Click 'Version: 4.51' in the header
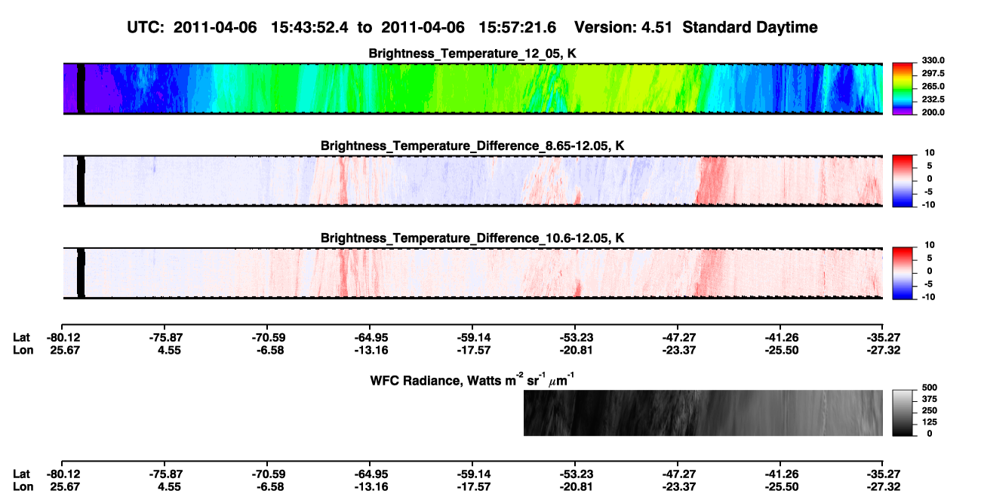 pos(624,27)
